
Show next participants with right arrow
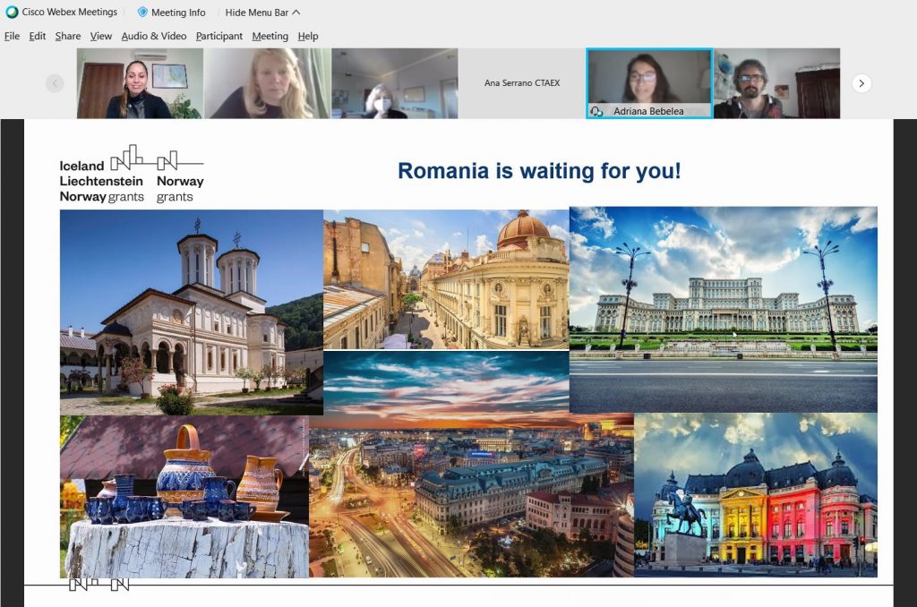click(x=861, y=83)
